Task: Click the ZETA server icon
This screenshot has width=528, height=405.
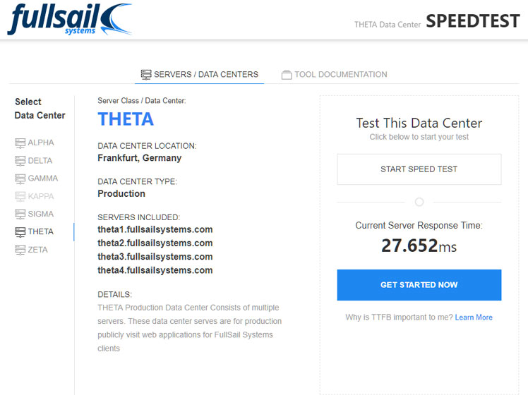Action: click(x=20, y=250)
